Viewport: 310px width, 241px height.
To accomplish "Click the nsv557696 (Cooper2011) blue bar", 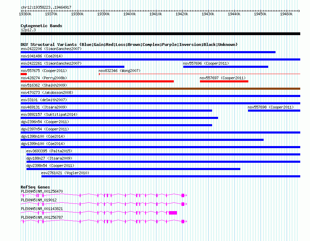I will 226,67.
